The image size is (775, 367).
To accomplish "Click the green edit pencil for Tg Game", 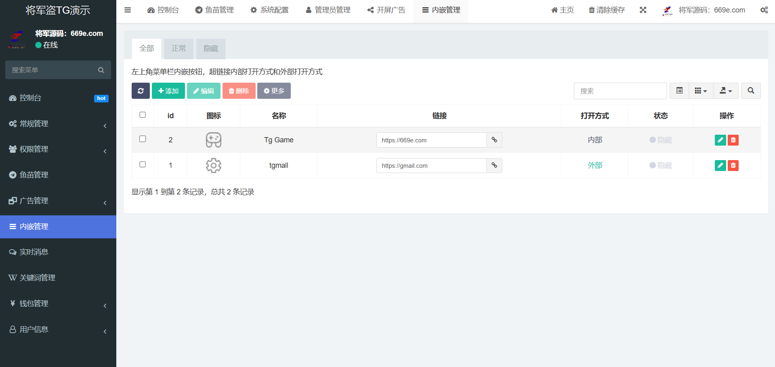I will point(720,140).
